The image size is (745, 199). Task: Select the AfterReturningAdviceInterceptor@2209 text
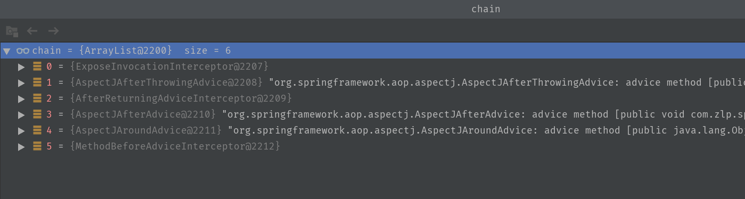181,98
